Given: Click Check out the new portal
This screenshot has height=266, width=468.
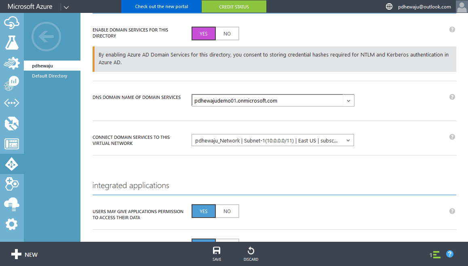Looking at the screenshot, I should (162, 6).
